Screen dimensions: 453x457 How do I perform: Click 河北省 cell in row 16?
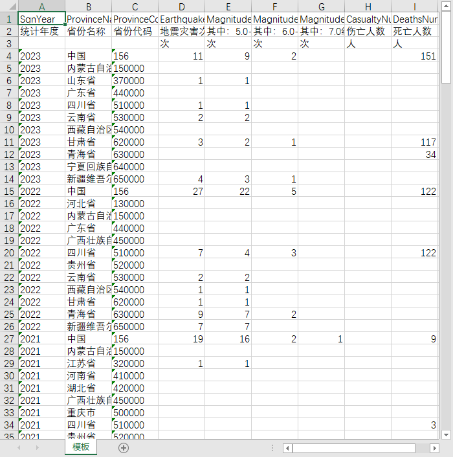(88, 203)
